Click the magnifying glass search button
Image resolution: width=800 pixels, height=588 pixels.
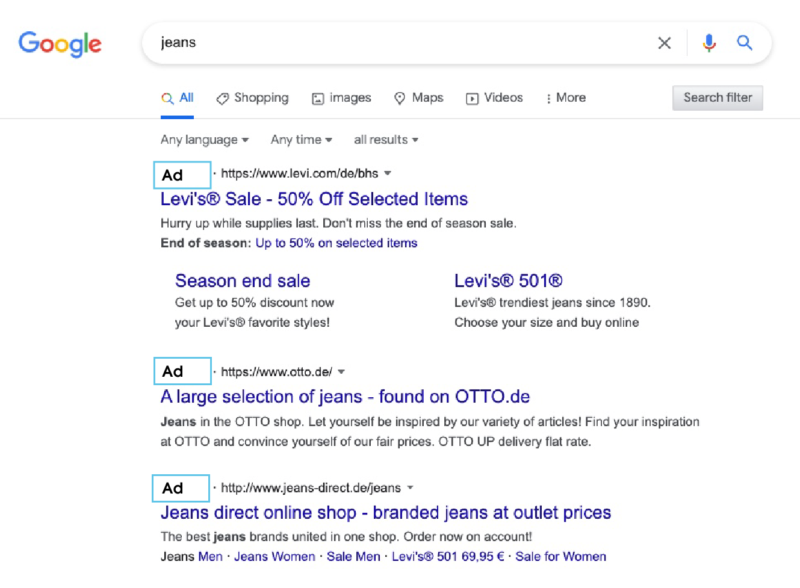tap(745, 42)
